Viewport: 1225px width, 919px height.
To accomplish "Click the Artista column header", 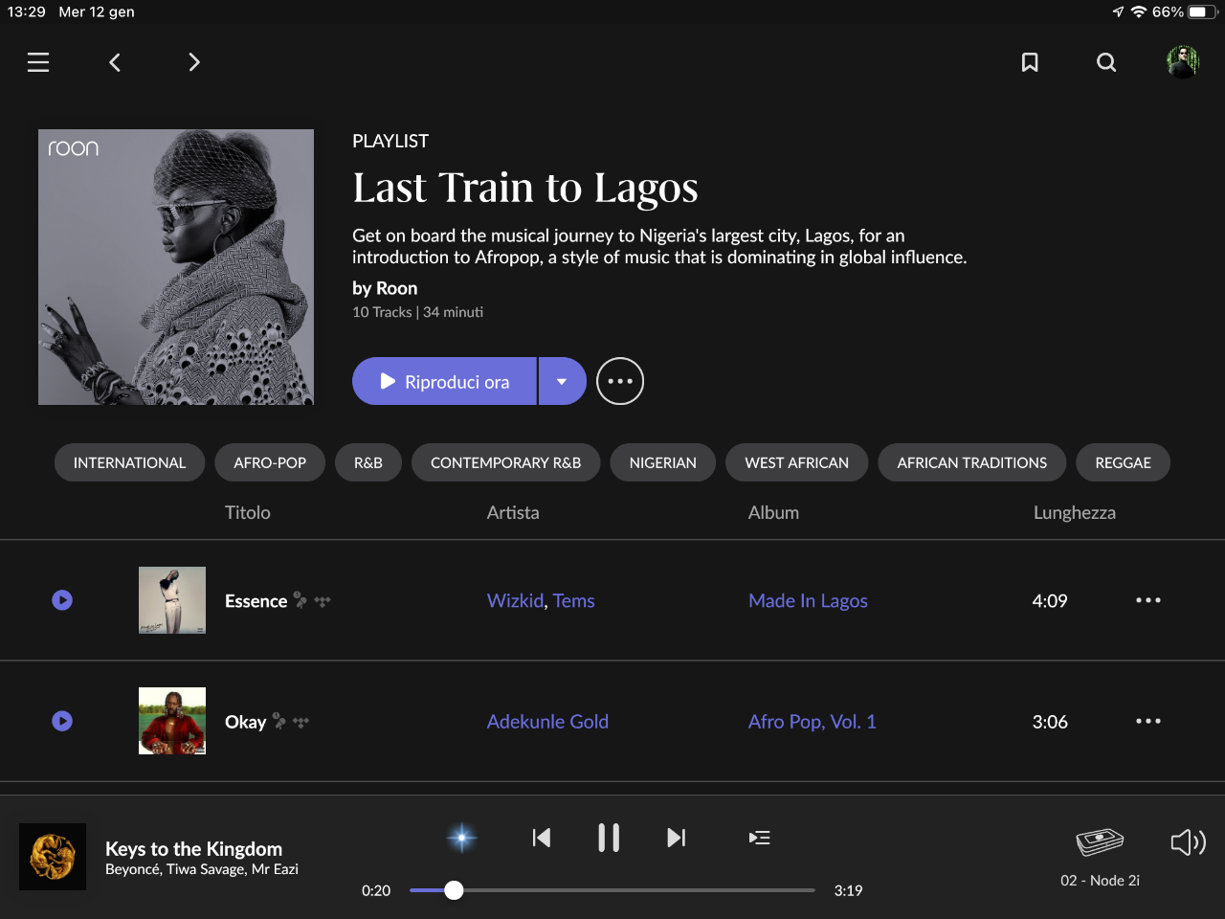I will pyautogui.click(x=513, y=512).
